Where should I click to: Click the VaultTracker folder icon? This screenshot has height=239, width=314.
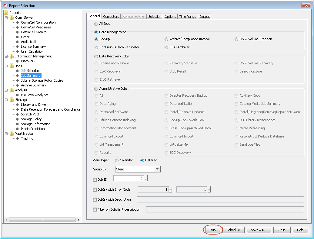pos(12,134)
